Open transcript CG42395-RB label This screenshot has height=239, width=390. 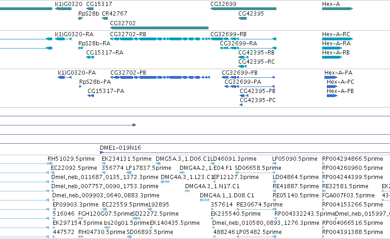(257, 52)
